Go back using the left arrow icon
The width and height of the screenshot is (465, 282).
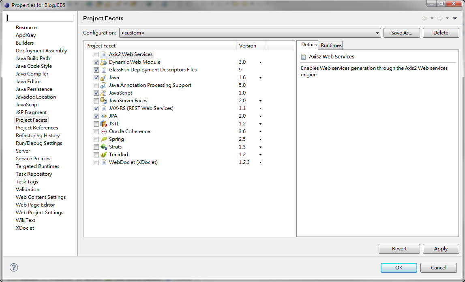click(424, 18)
